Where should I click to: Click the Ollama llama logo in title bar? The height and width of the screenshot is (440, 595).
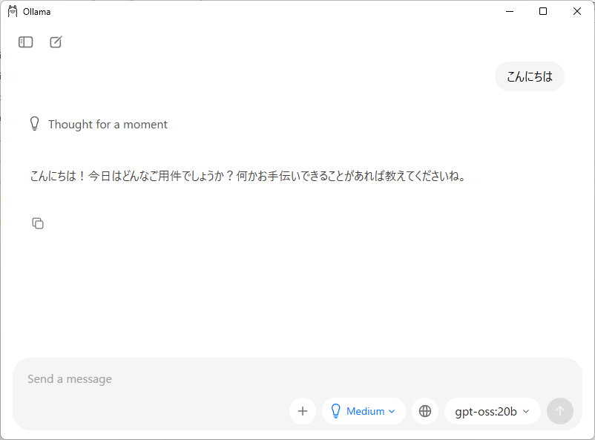tap(13, 11)
